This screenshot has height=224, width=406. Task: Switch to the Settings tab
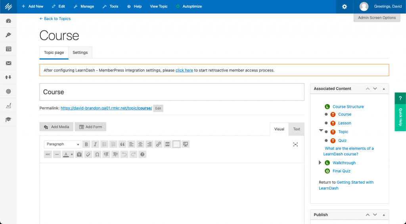[x=80, y=53]
